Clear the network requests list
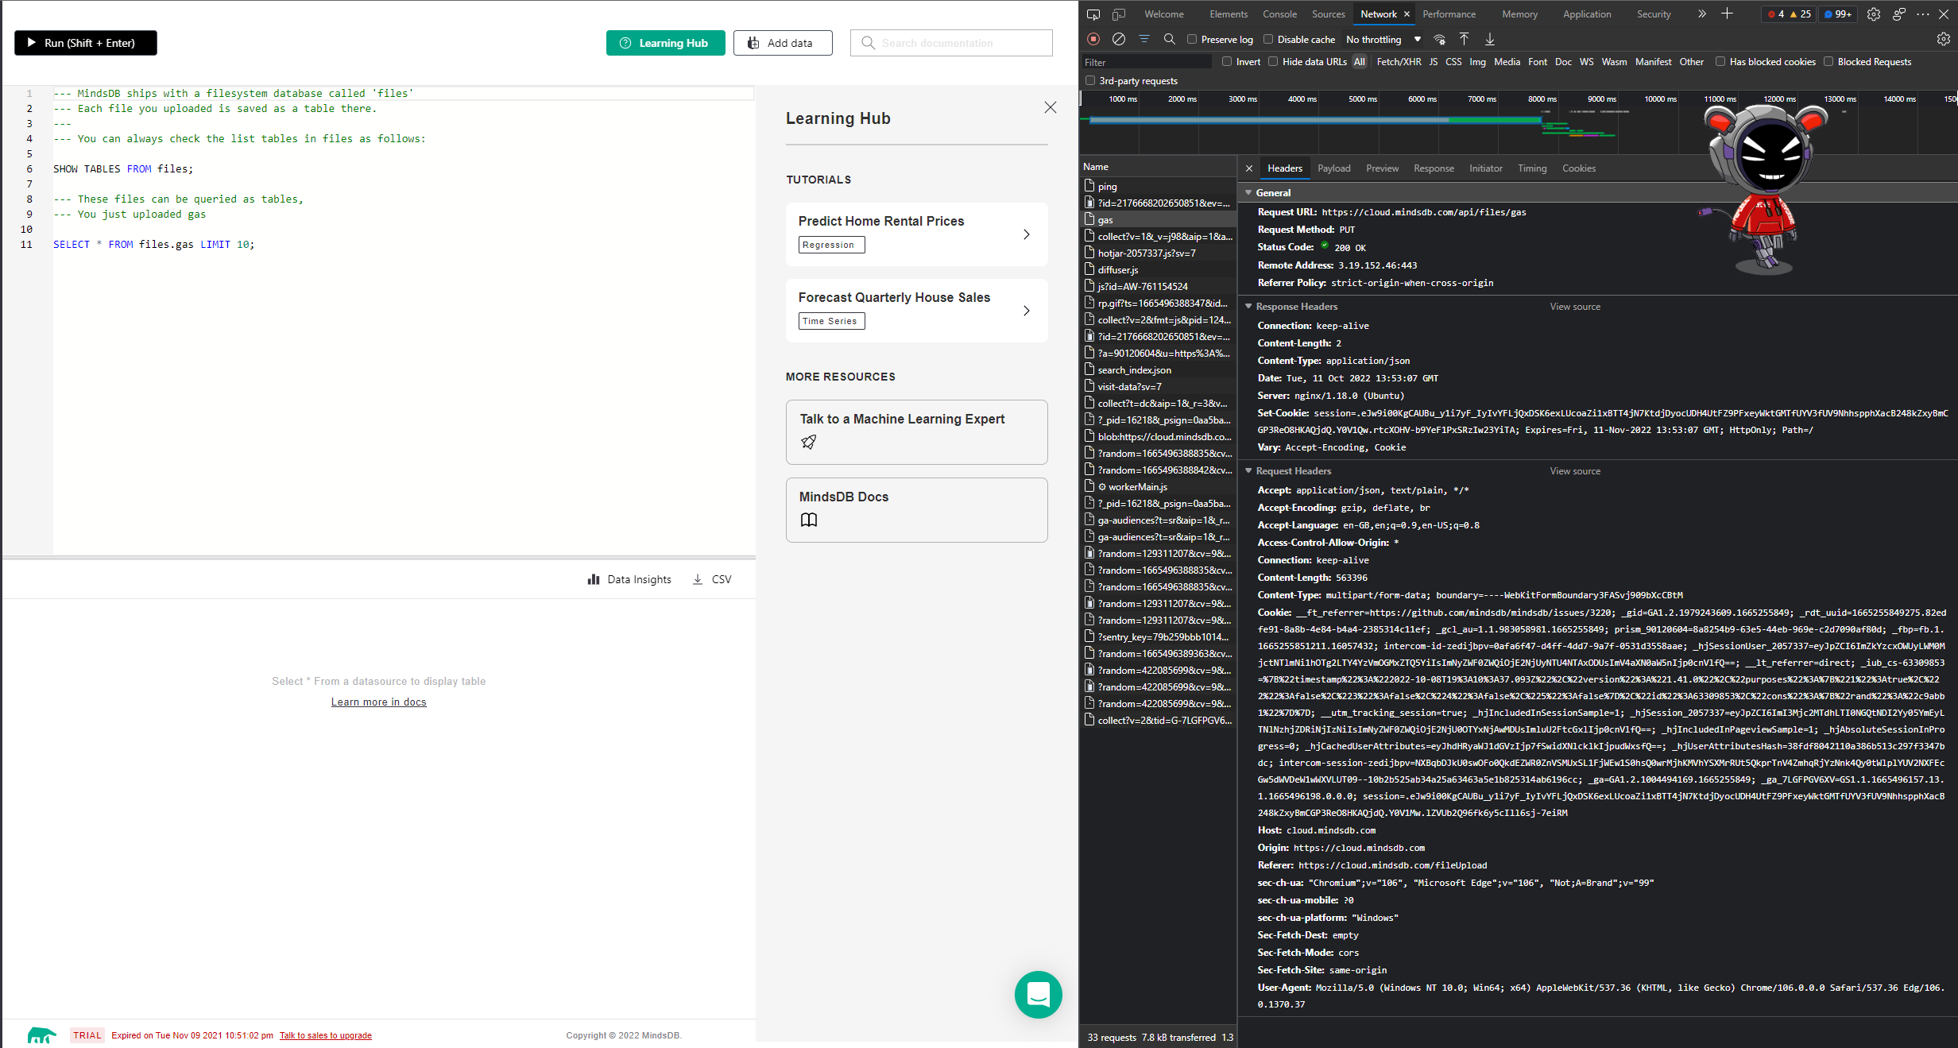Viewport: 1958px width, 1048px height. pos(1119,39)
